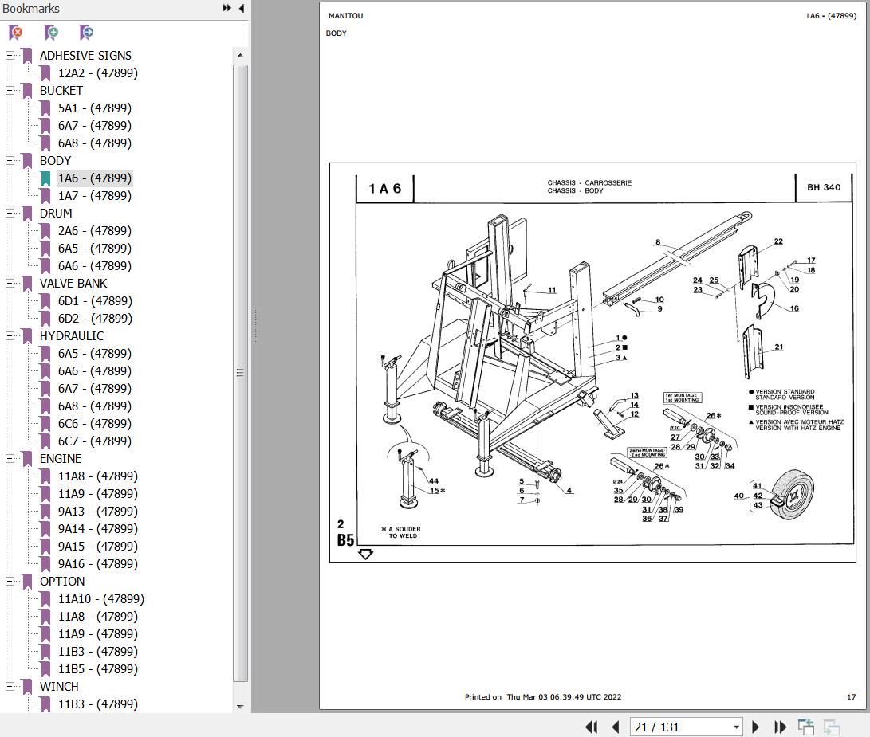The height and width of the screenshot is (737, 870).
Task: Open bookmark 6D1 under VALVE BANK
Action: tap(93, 300)
